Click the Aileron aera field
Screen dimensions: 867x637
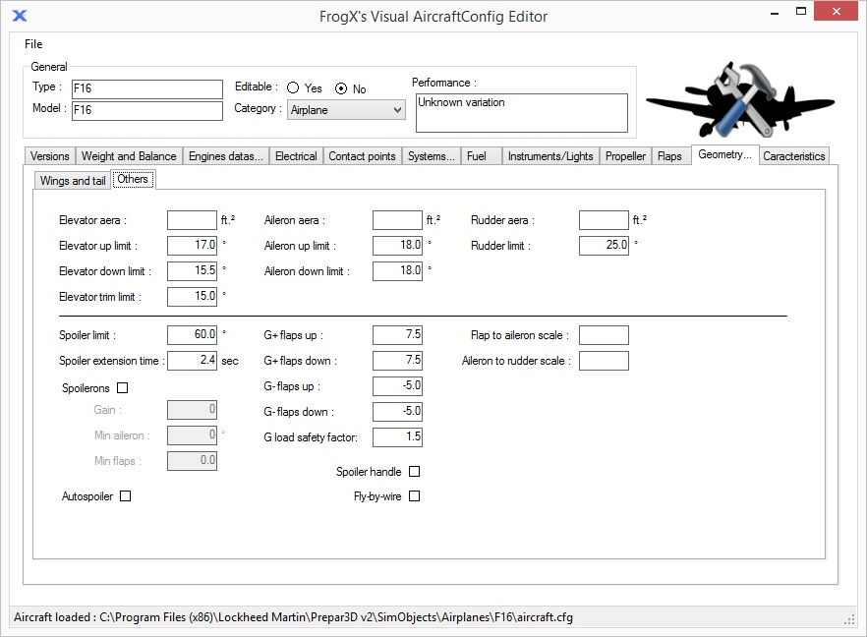397,220
